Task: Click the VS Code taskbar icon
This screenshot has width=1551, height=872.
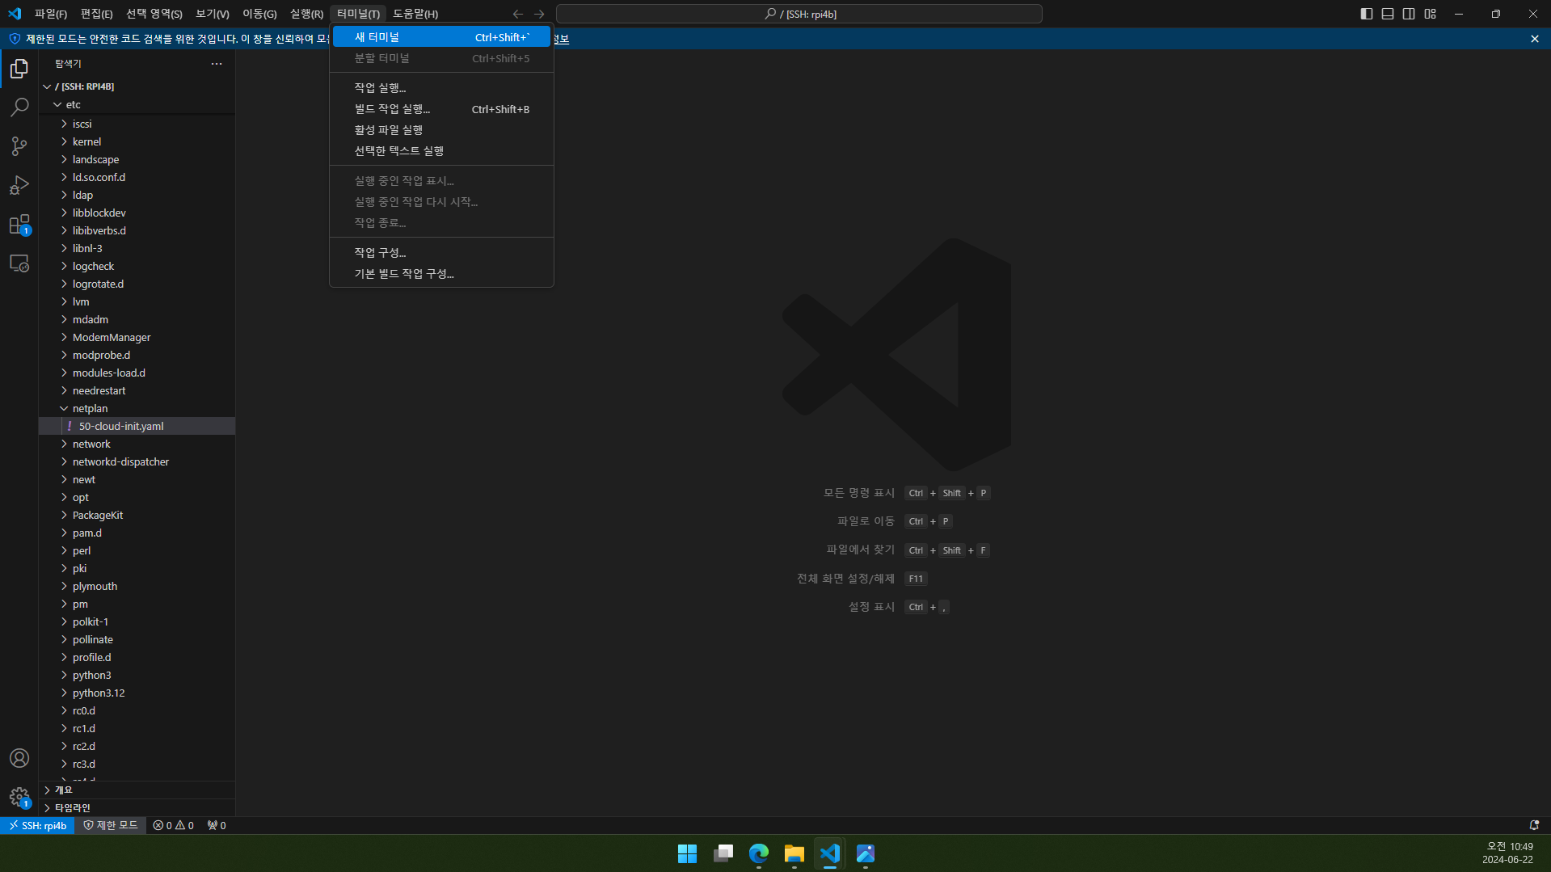Action: point(830,853)
